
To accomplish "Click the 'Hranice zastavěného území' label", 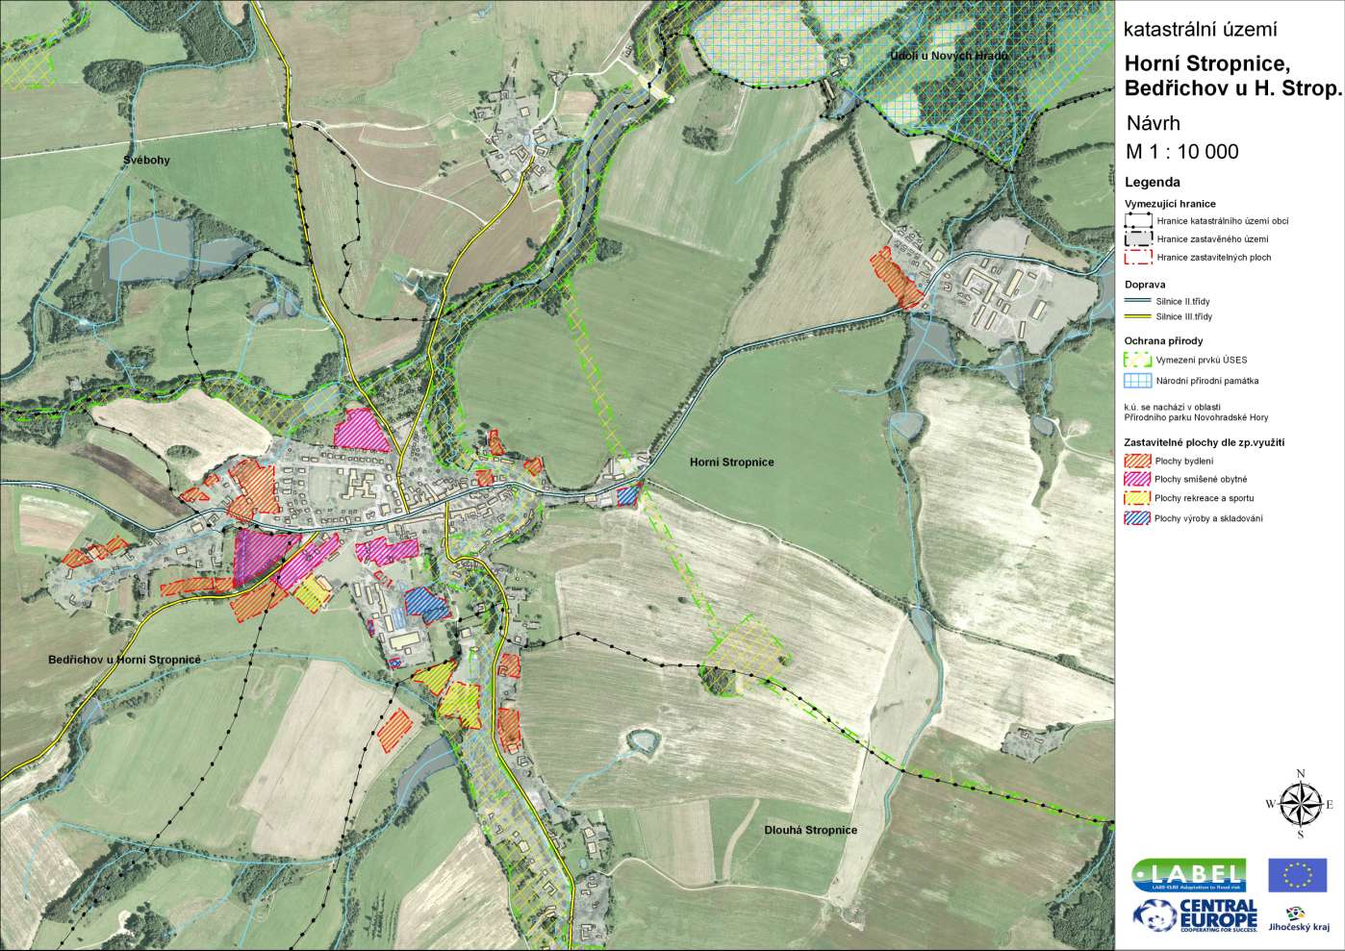I will [1212, 239].
